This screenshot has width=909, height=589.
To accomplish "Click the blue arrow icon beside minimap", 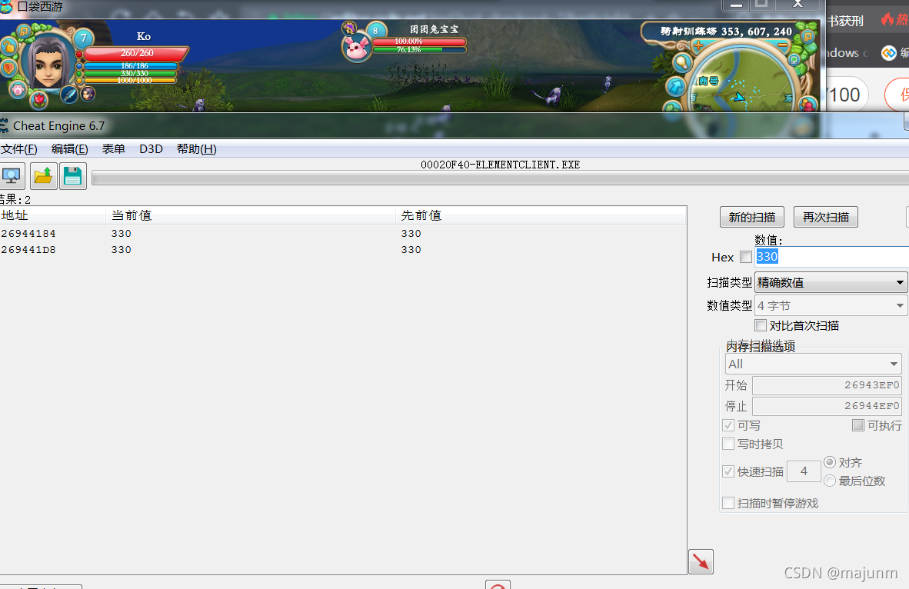I will (x=675, y=86).
